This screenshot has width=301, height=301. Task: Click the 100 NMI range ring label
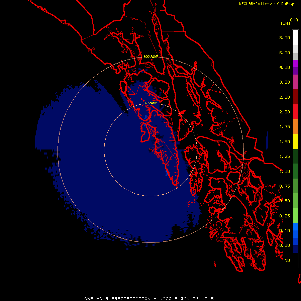pos(150,57)
